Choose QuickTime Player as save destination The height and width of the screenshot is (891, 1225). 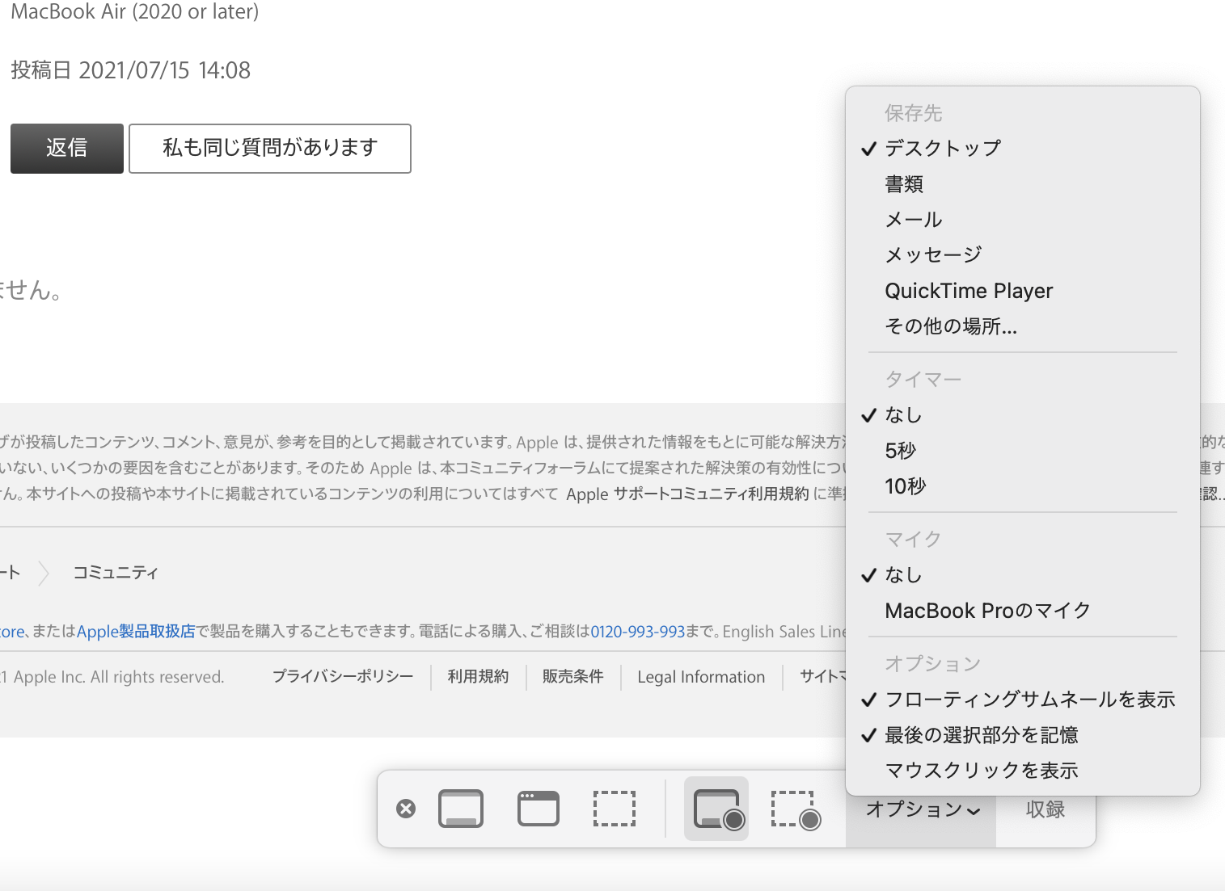968,291
